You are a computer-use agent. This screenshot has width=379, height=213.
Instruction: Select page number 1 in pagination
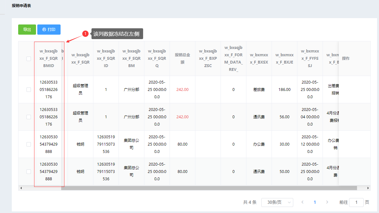pos(315,202)
